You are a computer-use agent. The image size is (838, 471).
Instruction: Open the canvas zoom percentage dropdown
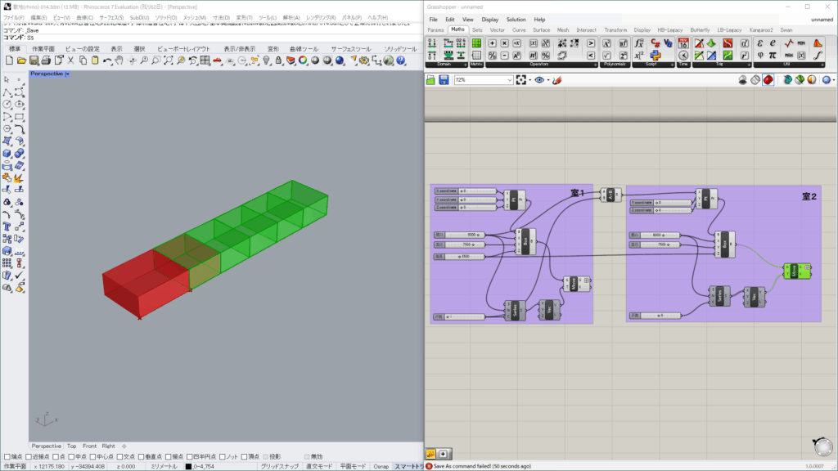point(508,80)
